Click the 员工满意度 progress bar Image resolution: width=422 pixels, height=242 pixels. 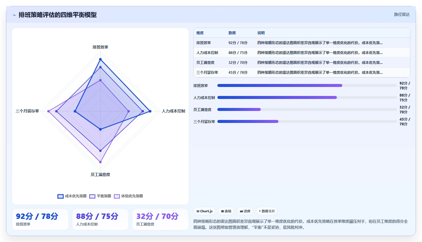[307, 109]
